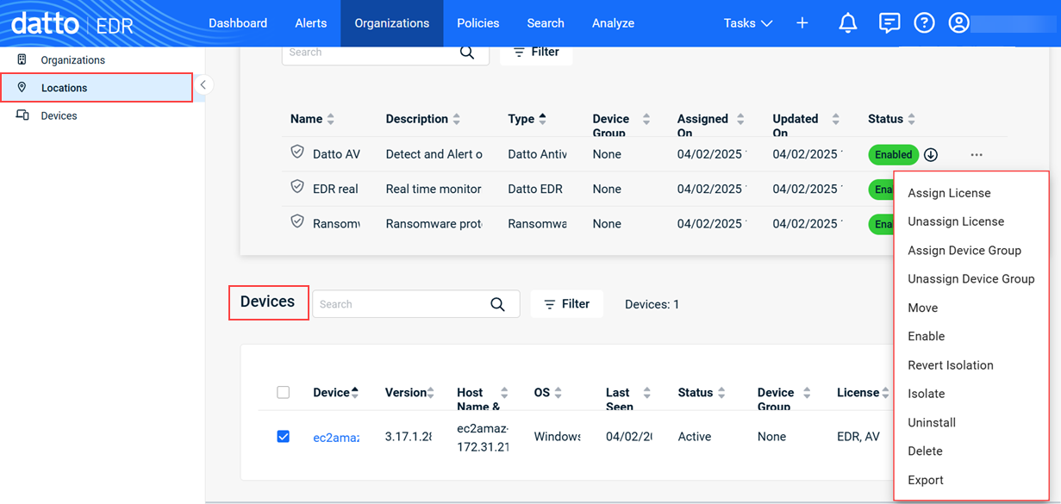The height and width of the screenshot is (504, 1061).
Task: Open the user account profile icon
Action: [x=958, y=23]
